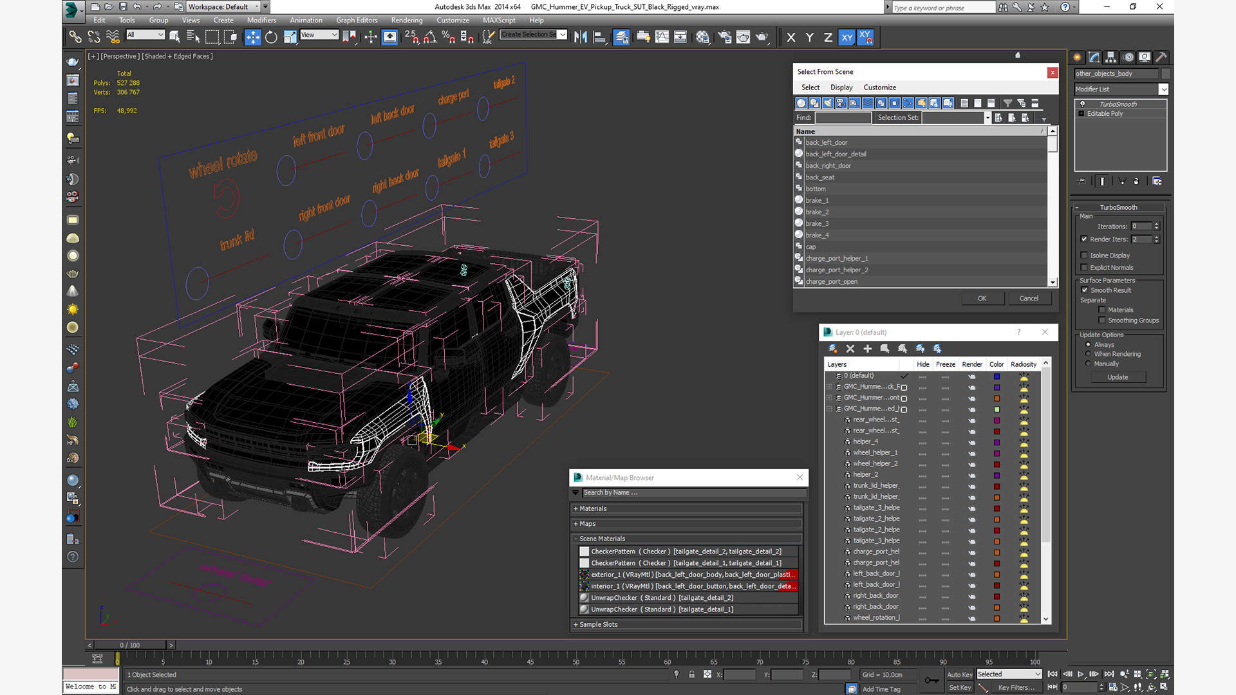Activate the Select Object tool
The width and height of the screenshot is (1236, 695).
174,37
